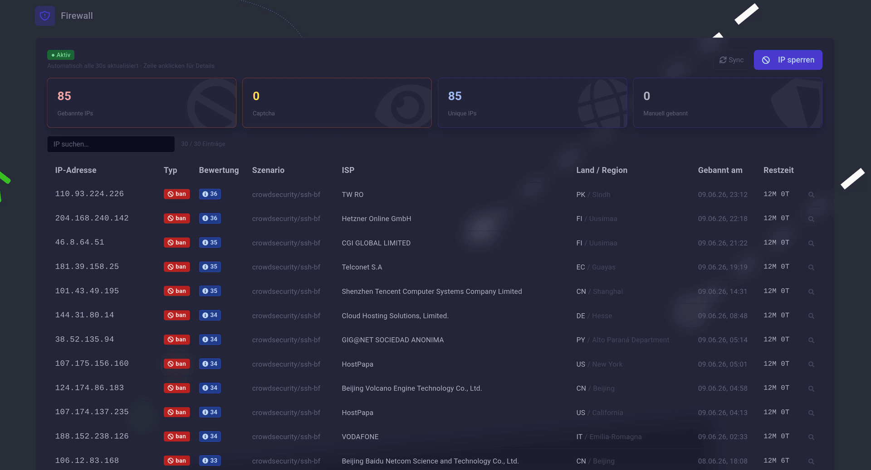871x470 pixels.
Task: Click region PY / Alto Paraná Department
Action: [622, 340]
